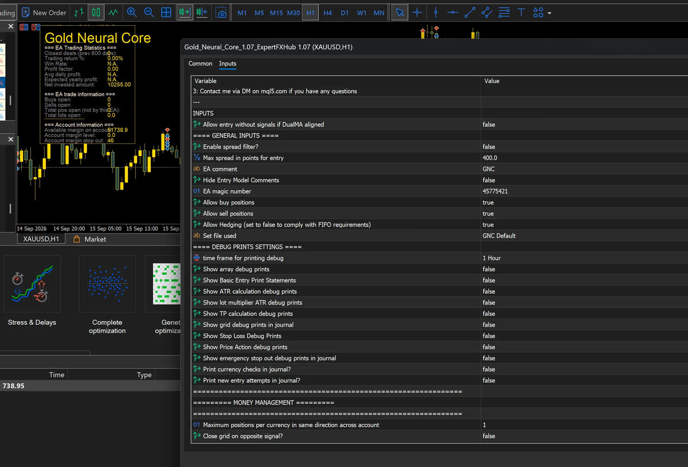
Task: Set timeframe to MN
Action: click(379, 13)
